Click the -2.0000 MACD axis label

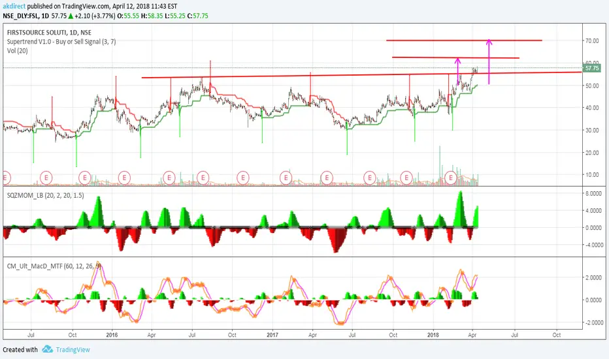pyautogui.click(x=593, y=322)
